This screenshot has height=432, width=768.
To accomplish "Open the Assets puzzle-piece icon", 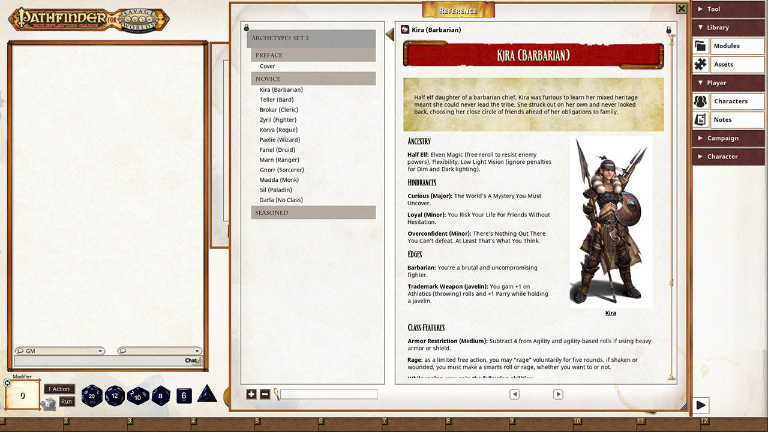I will (700, 64).
